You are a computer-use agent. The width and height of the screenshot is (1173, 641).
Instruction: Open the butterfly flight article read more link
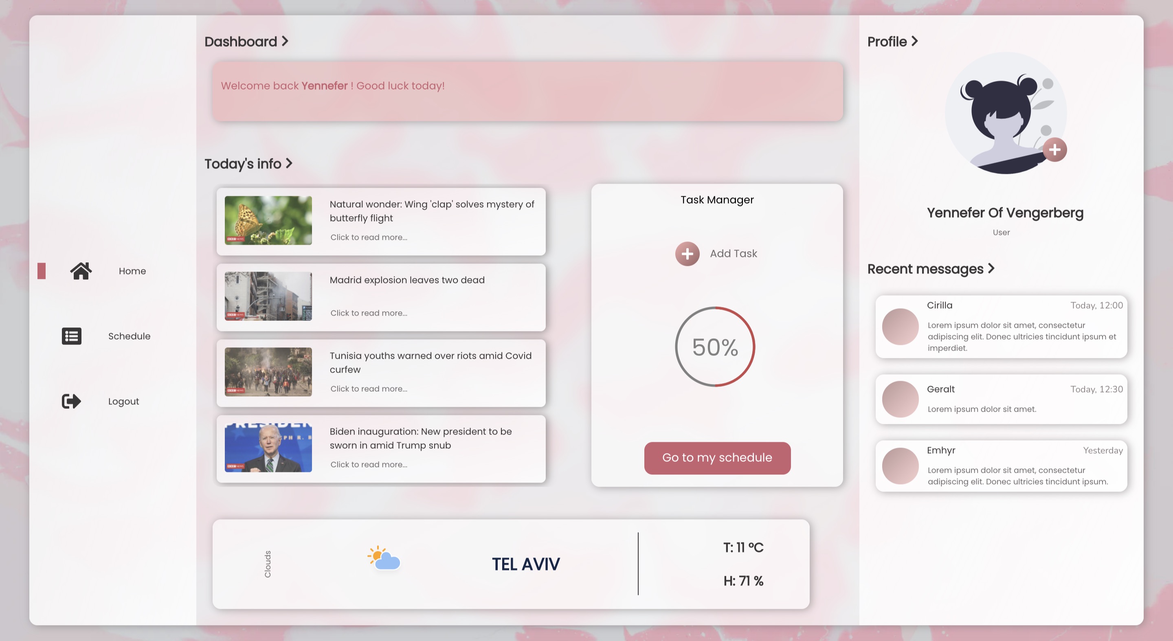tap(369, 237)
